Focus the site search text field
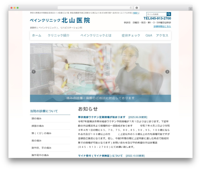The height and width of the screenshot is (170, 201). click(156, 14)
